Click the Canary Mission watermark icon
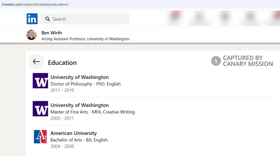Screen dimensions: 280x156 (216, 61)
